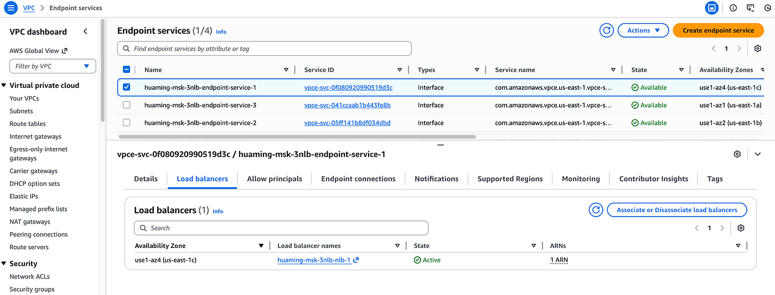Toggle the select-all header checkbox
This screenshot has width=775, height=295.
pos(126,70)
